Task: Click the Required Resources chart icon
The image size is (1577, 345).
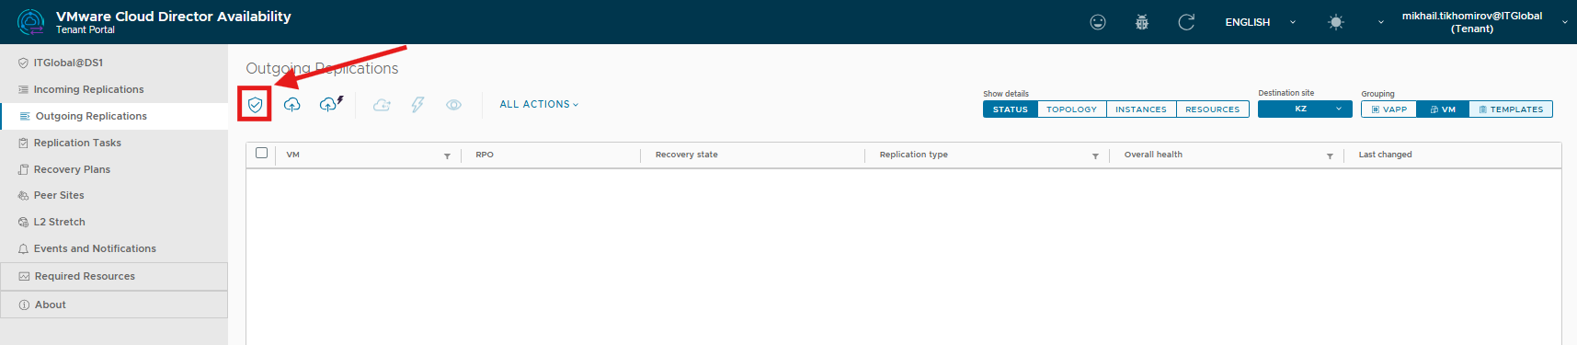Action: tap(24, 276)
